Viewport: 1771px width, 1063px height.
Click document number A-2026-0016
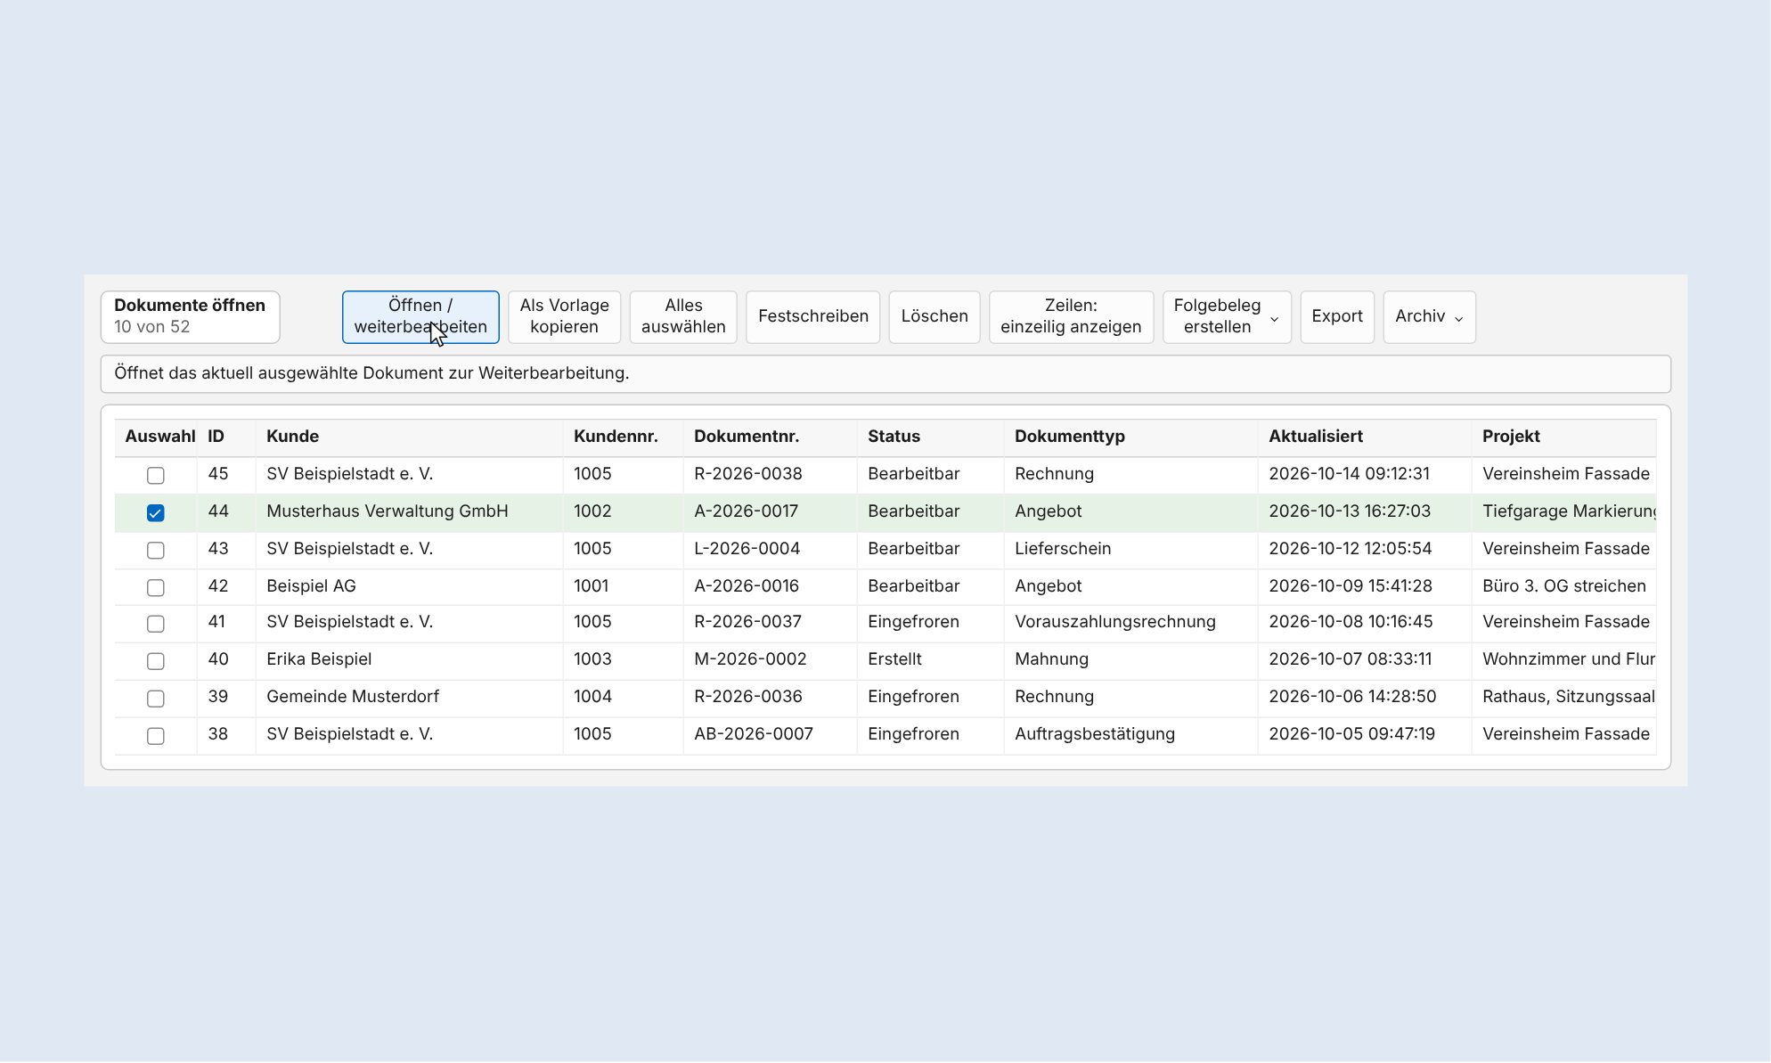click(747, 586)
